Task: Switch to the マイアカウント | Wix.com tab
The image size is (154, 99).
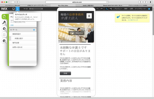Action: (13, 5)
